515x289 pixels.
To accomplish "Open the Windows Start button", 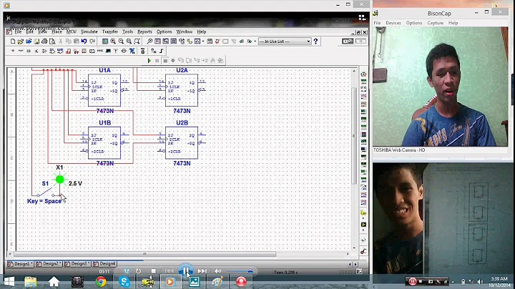I will tap(9, 281).
